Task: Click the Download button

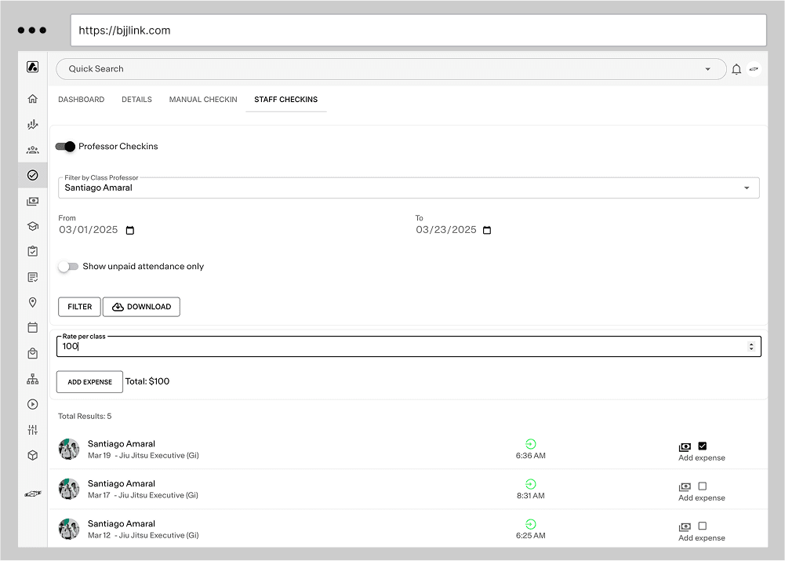Action: [141, 307]
